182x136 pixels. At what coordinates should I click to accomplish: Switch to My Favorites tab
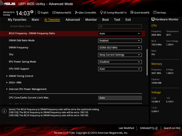pyautogui.click(x=17, y=20)
